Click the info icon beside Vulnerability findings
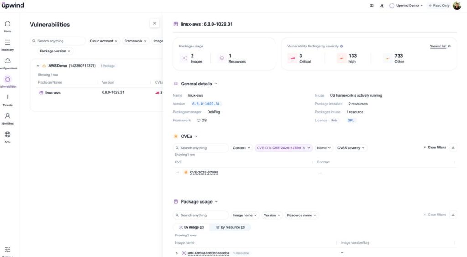Screen dimensions: 467x257 click(342, 46)
